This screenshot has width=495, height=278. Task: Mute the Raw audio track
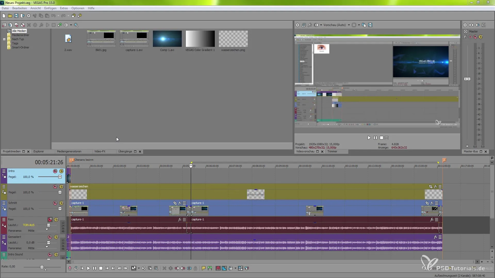(x=50, y=220)
